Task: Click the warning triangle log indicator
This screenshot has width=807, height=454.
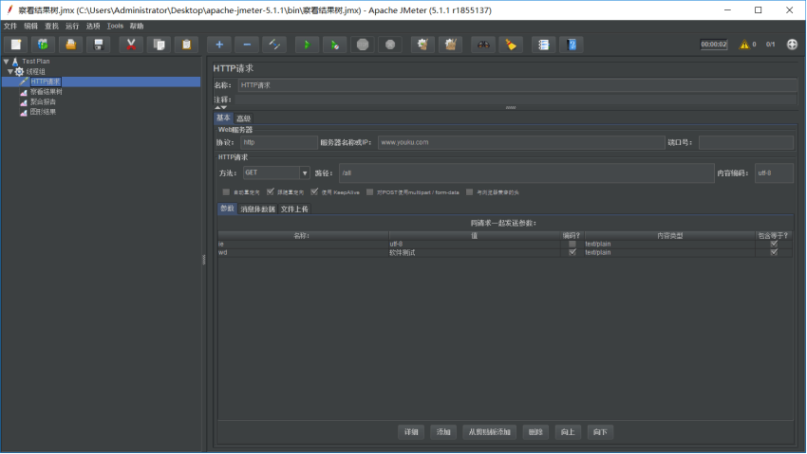Action: (744, 45)
